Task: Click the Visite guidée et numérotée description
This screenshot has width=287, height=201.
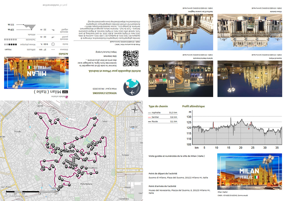Action: pos(177,156)
